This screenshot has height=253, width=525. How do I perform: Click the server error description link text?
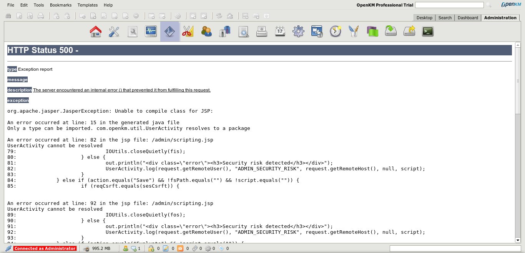point(122,90)
